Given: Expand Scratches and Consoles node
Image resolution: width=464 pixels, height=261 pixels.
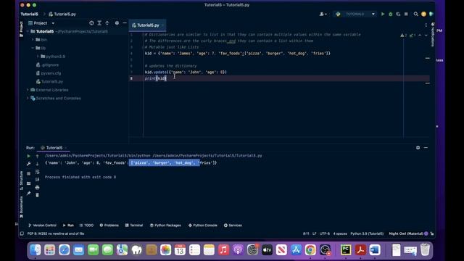Looking at the screenshot, I should pyautogui.click(x=28, y=98).
